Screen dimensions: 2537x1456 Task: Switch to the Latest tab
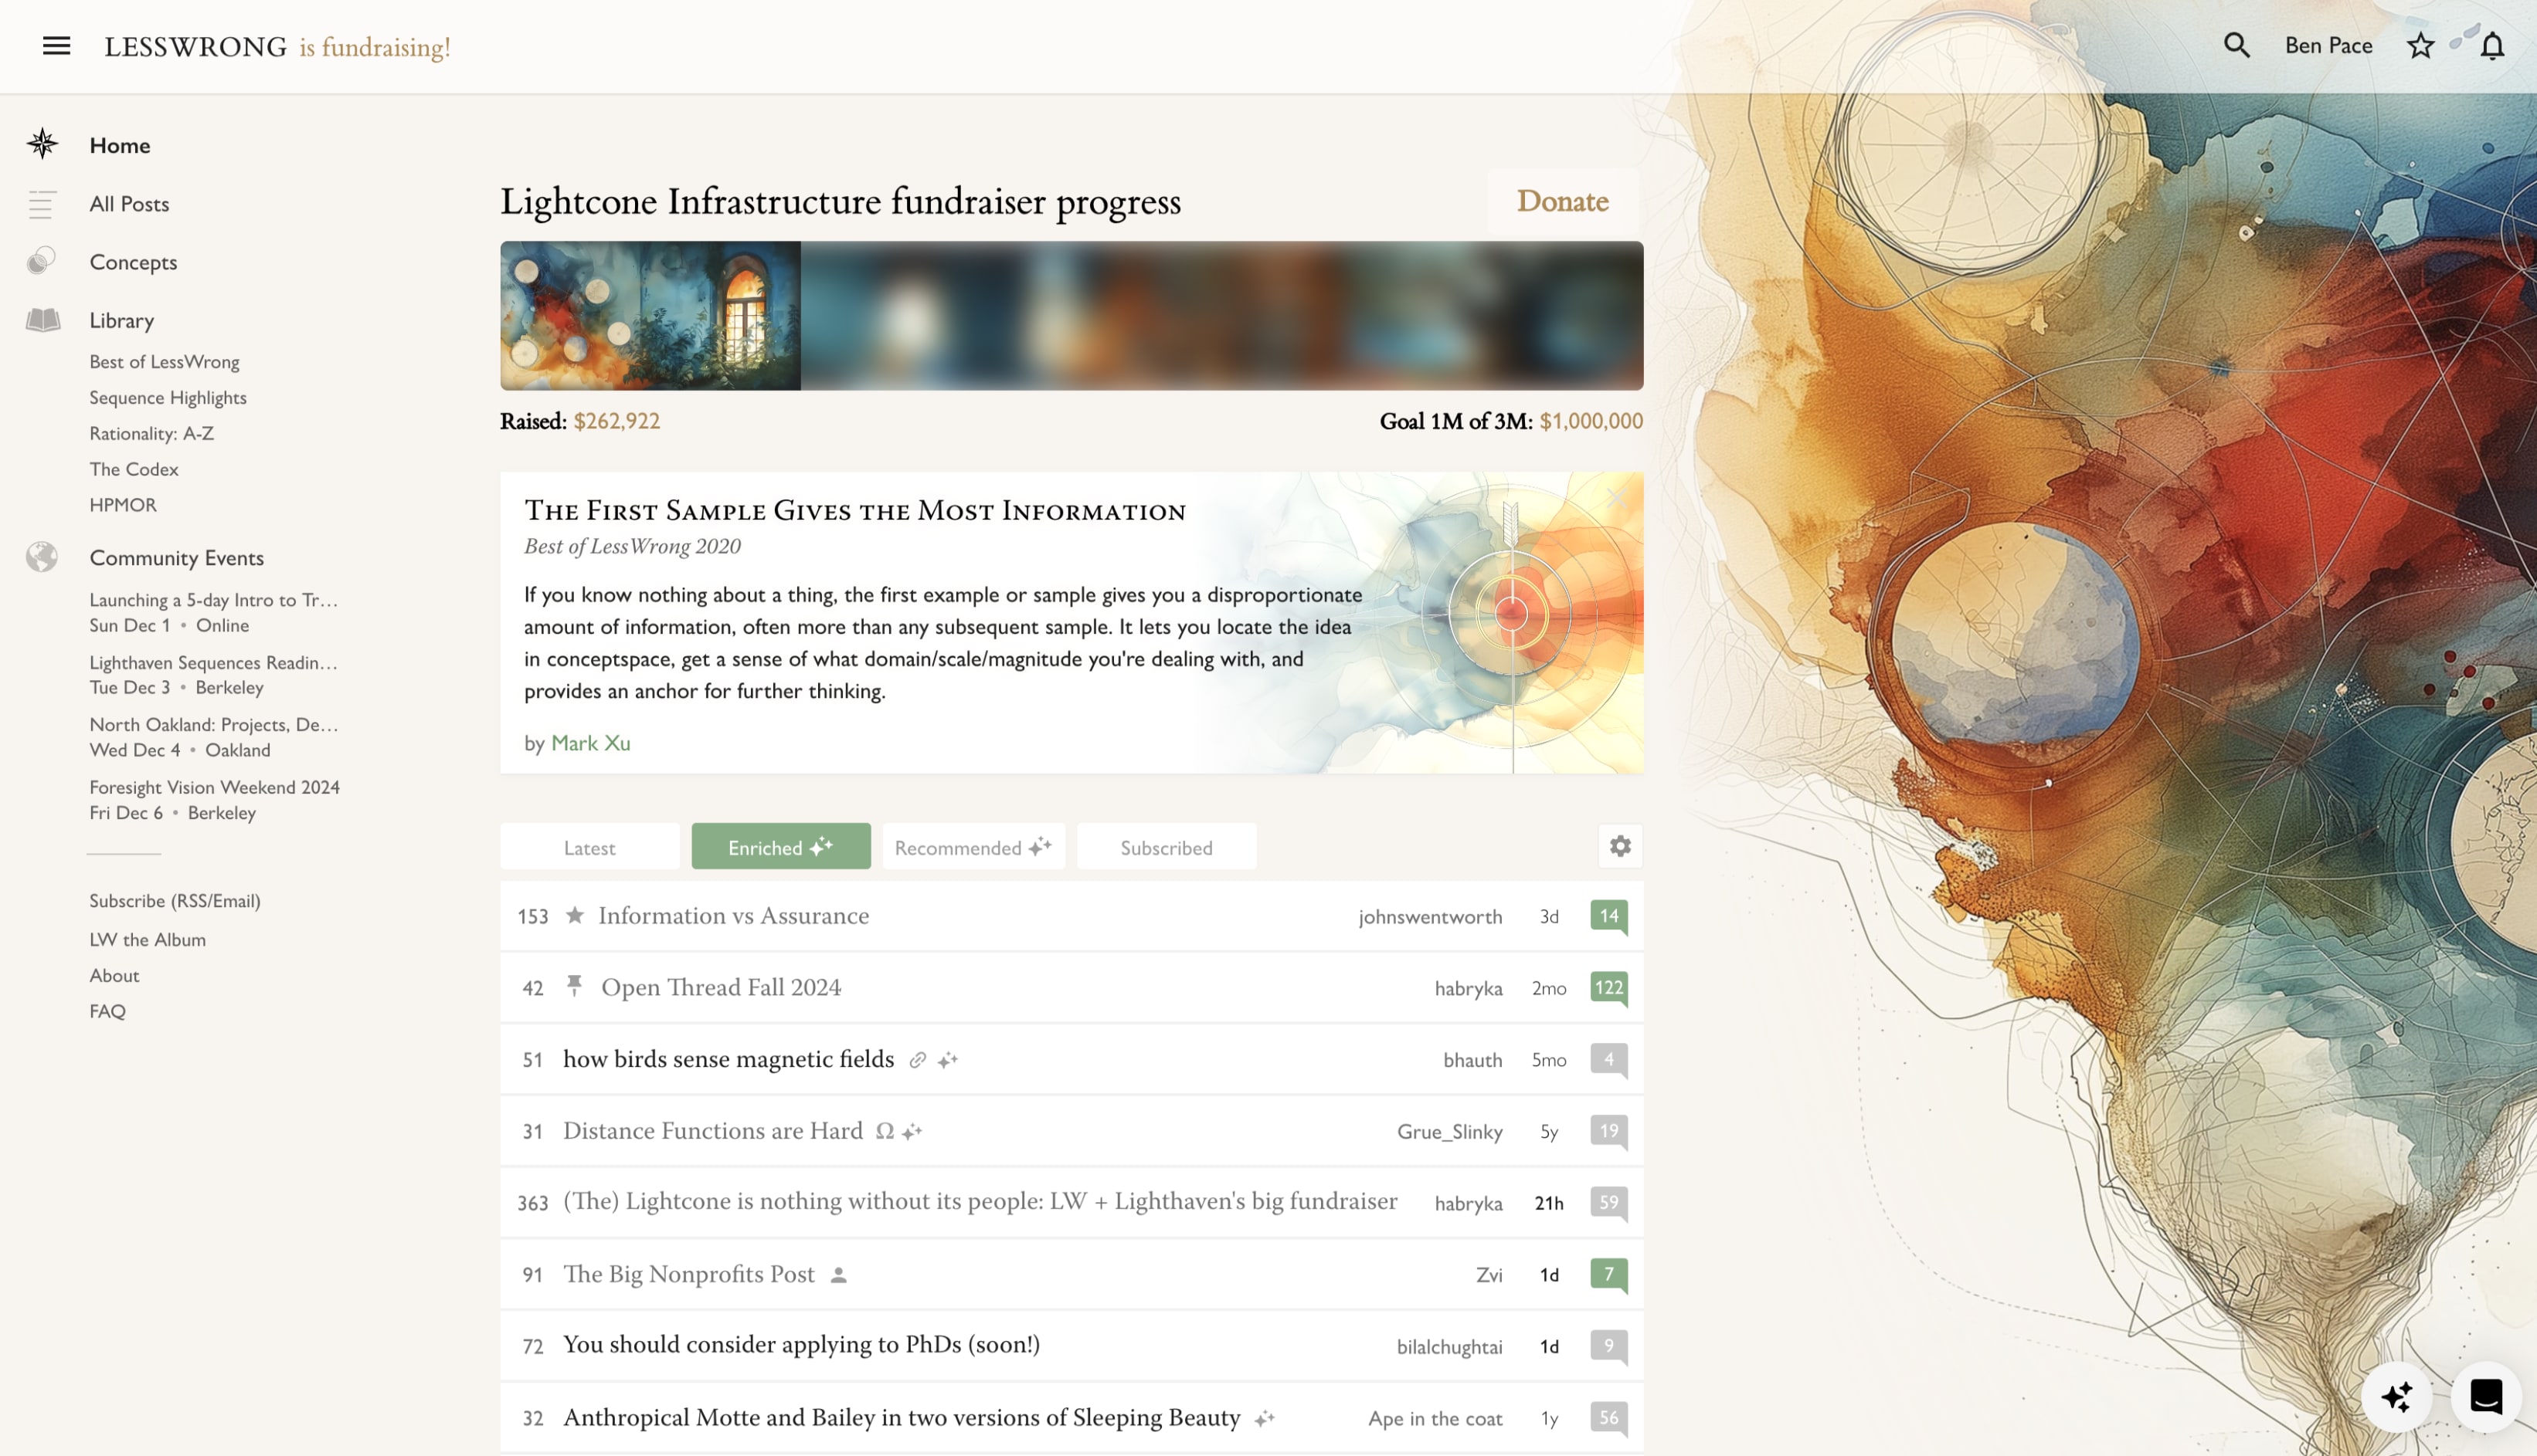pos(589,847)
